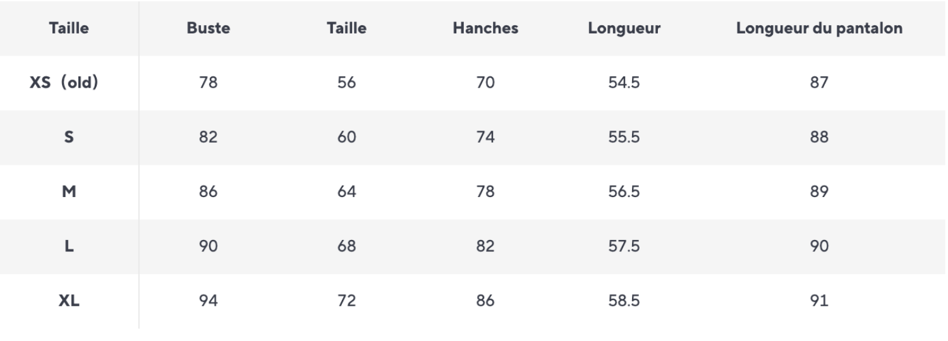
Task: Click pant length value 91 for XL
Action: tap(819, 301)
